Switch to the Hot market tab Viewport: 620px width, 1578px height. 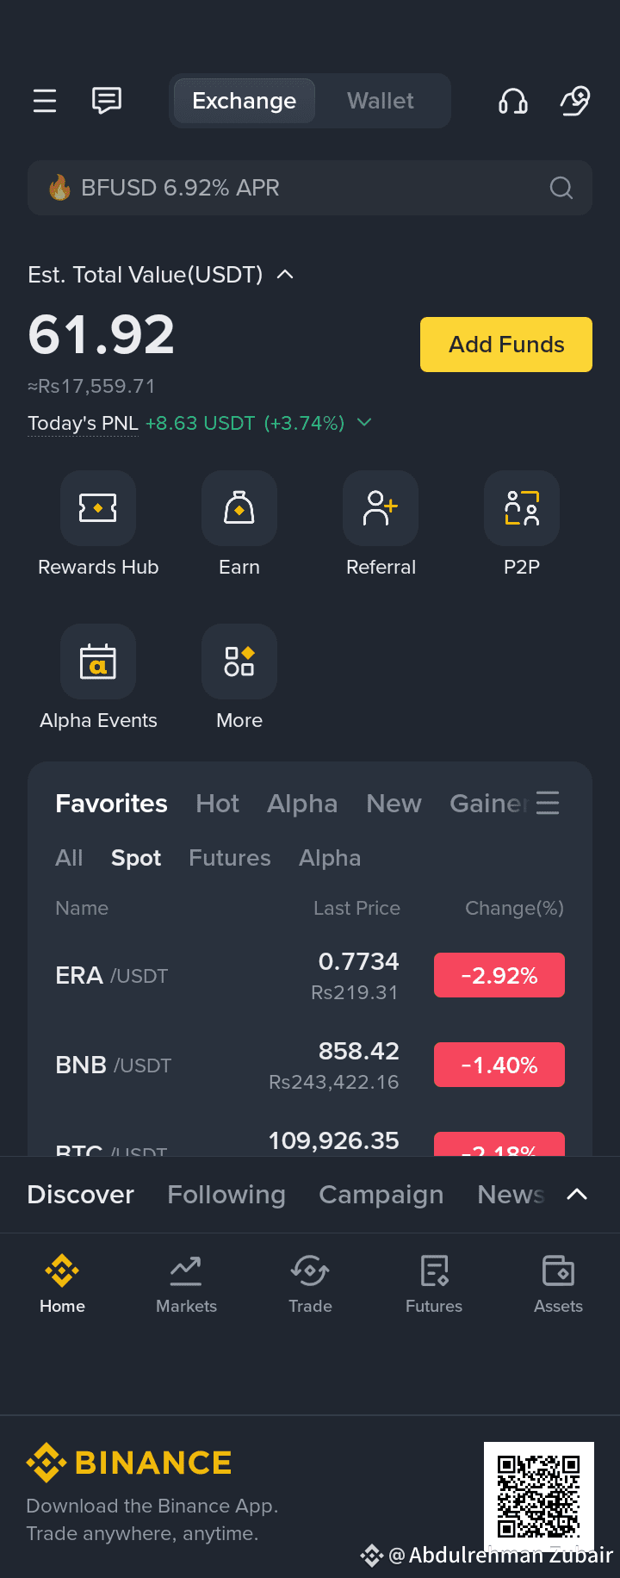point(217,804)
